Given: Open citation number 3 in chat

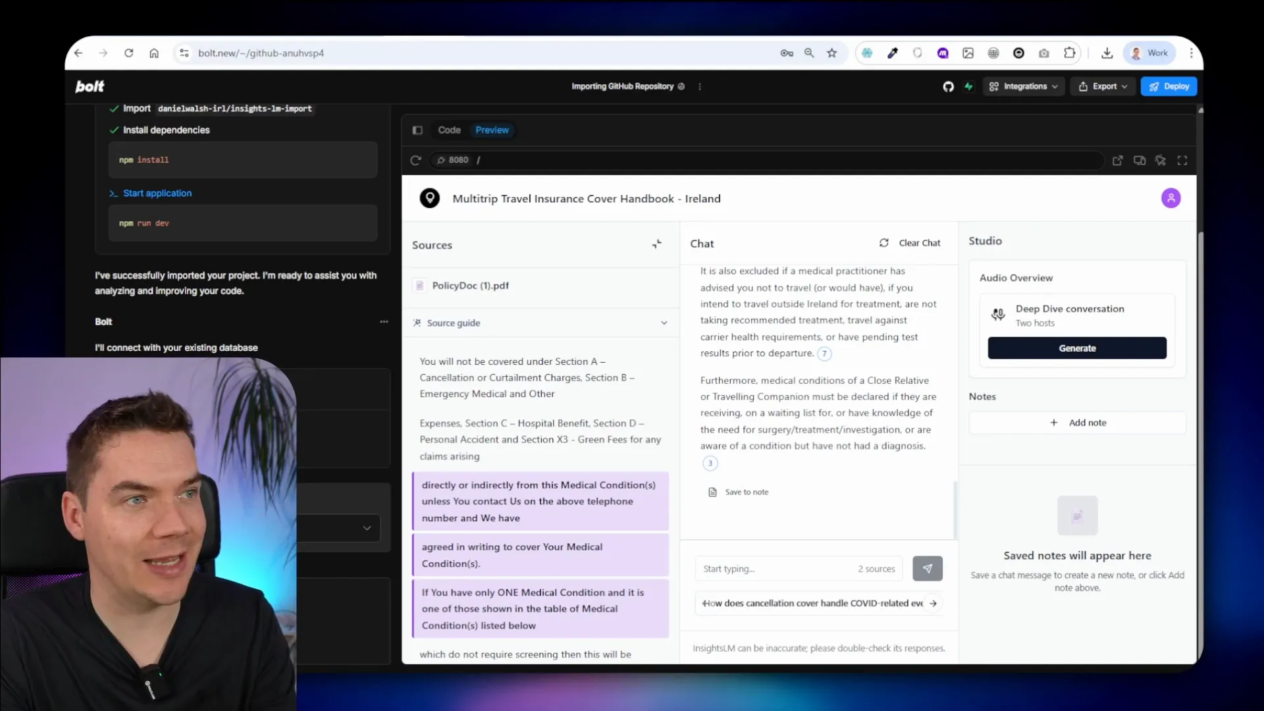Looking at the screenshot, I should pos(710,463).
